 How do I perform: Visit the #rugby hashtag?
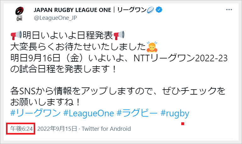[175, 113]
